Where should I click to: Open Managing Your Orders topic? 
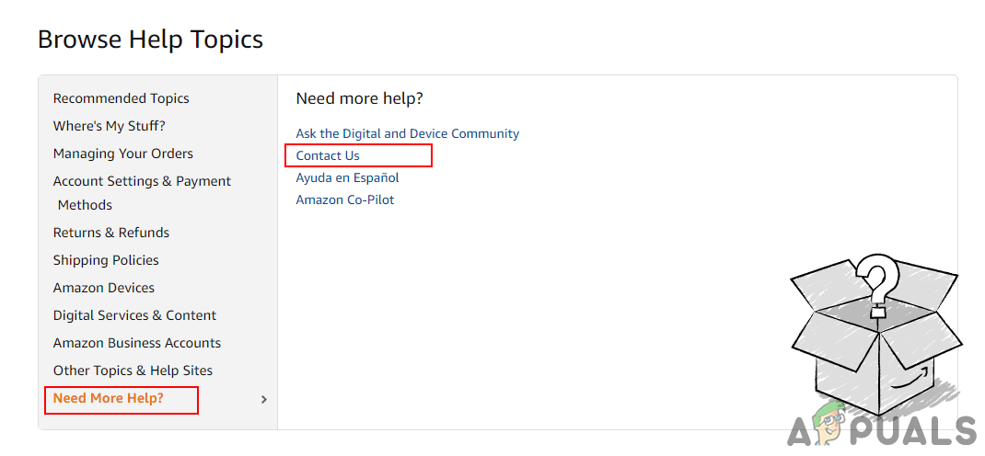click(122, 154)
